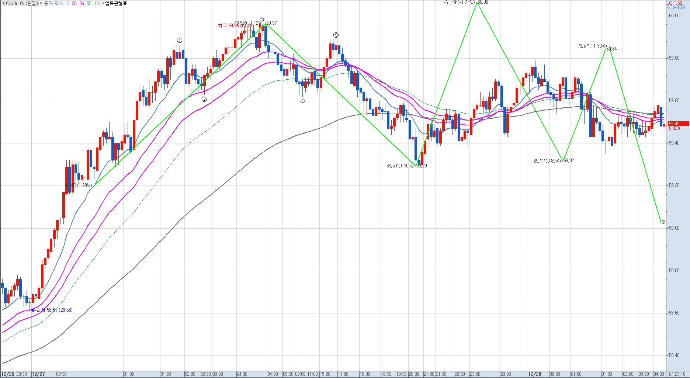The height and width of the screenshot is (378, 690).
Task: Click the 59.80 price axis label
Action: pos(674,58)
